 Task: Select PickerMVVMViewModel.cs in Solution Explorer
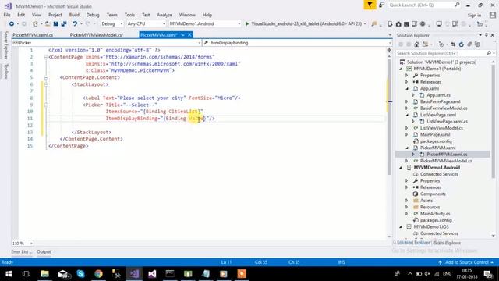(x=446, y=161)
